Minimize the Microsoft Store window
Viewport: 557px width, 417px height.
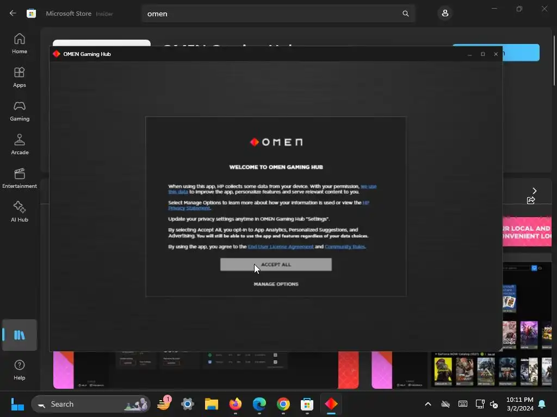click(494, 9)
